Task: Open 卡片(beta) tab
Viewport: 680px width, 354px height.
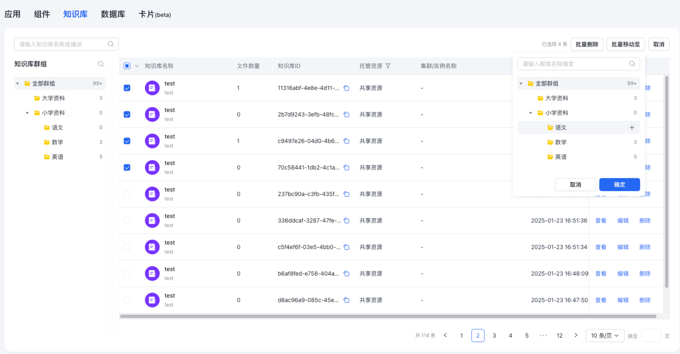Action: click(x=155, y=14)
